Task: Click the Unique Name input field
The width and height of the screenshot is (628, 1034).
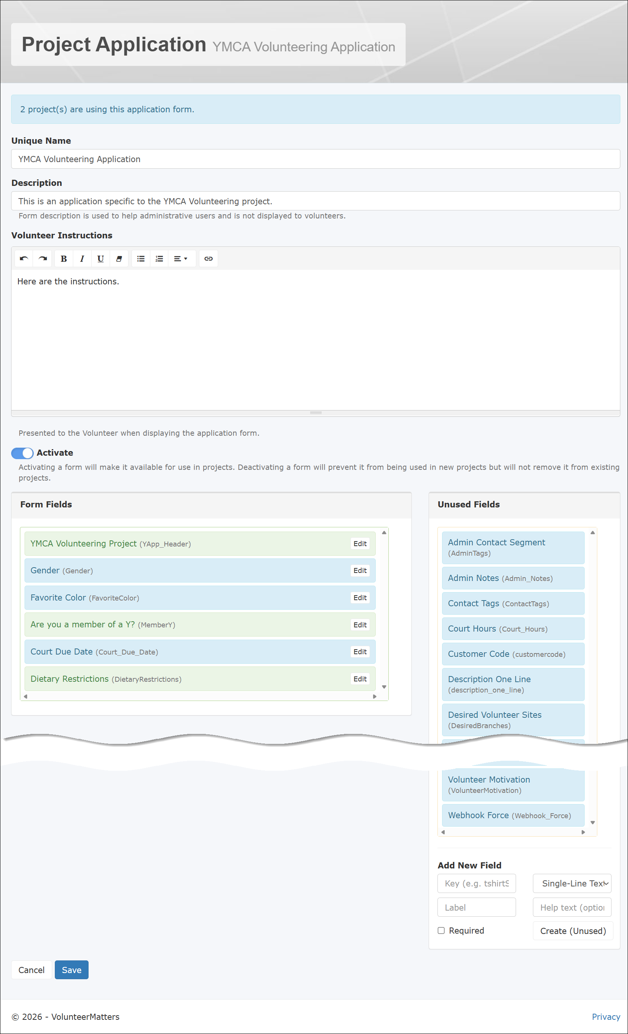Action: [316, 159]
